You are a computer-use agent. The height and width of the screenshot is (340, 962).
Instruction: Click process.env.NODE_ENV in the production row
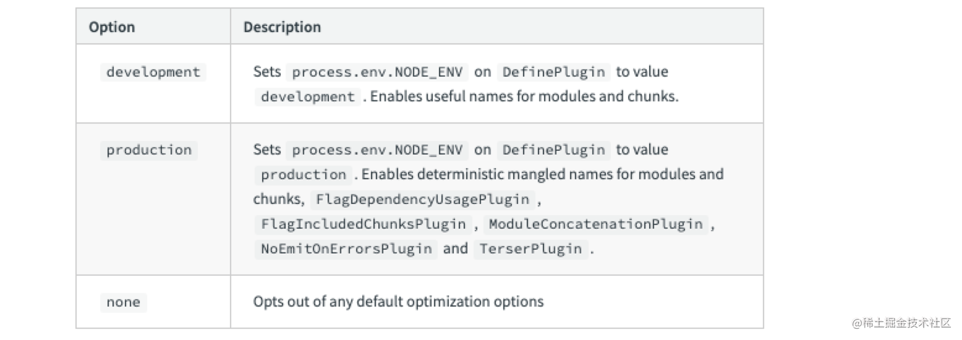click(377, 150)
